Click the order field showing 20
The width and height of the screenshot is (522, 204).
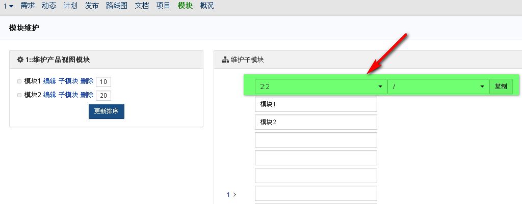click(x=103, y=95)
